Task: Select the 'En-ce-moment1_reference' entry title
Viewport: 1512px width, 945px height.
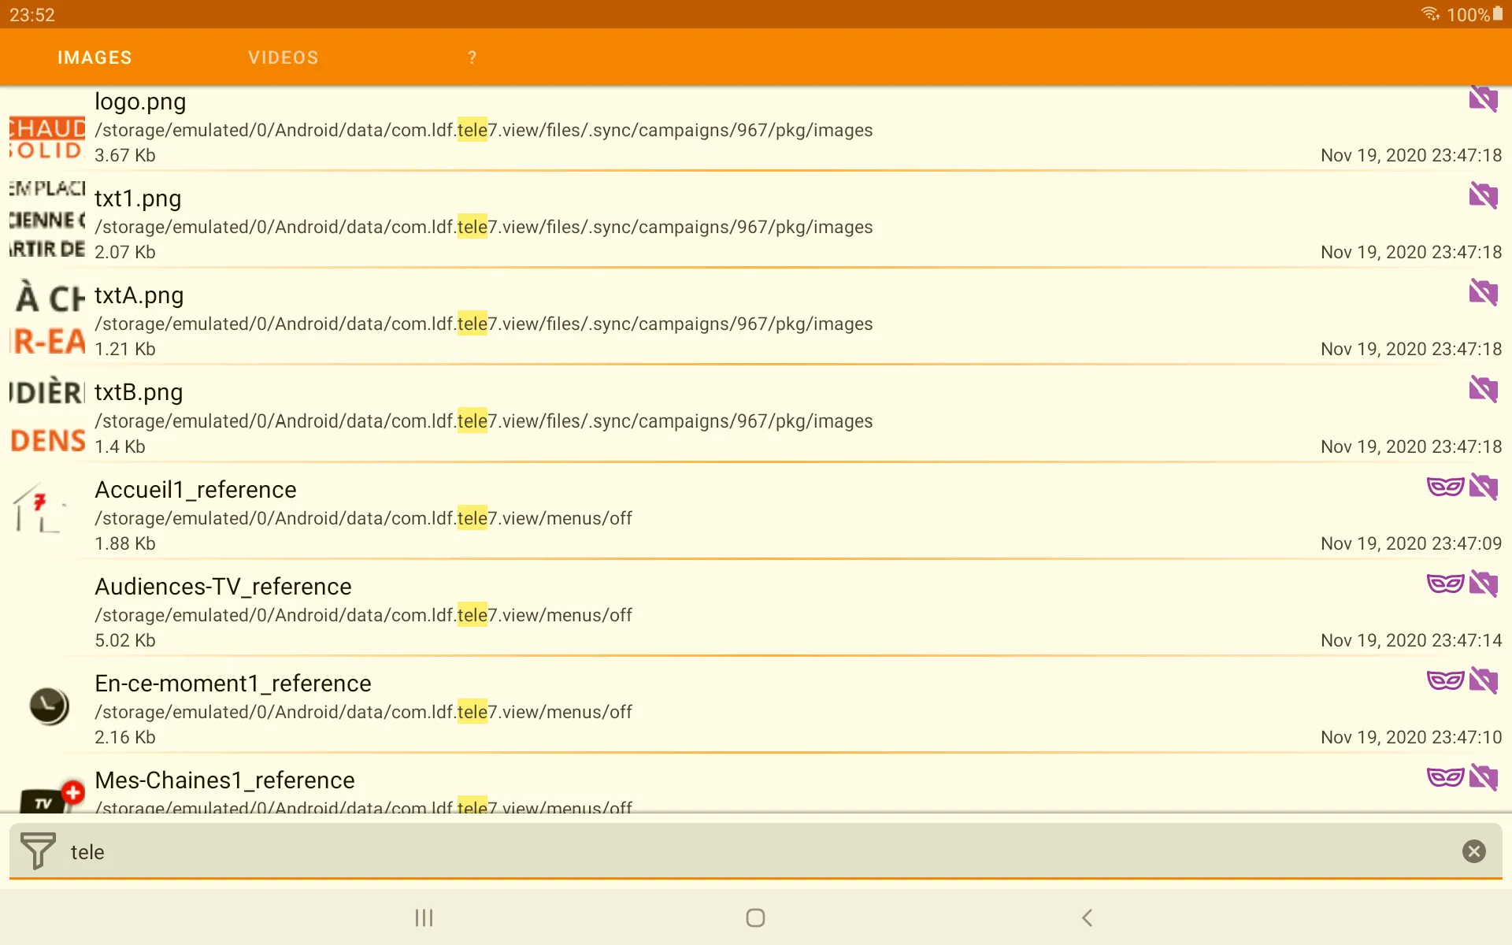Action: coord(233,684)
